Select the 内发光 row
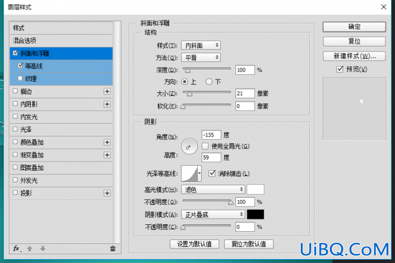 click(61, 117)
